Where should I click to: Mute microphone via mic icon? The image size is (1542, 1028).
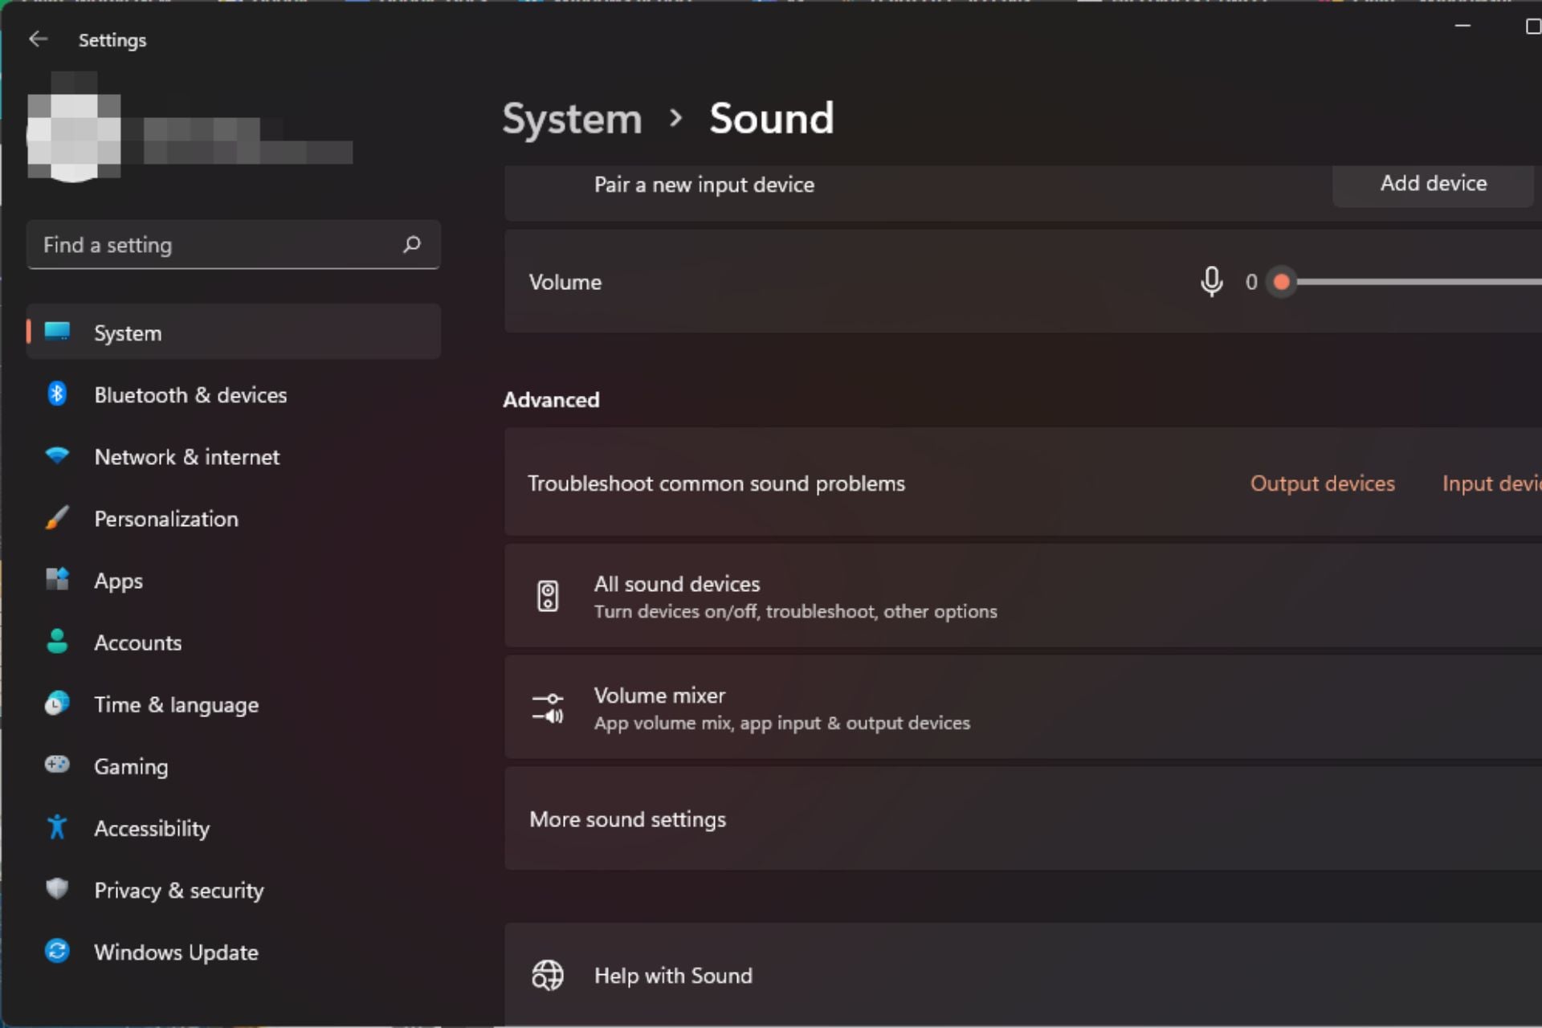(x=1211, y=282)
